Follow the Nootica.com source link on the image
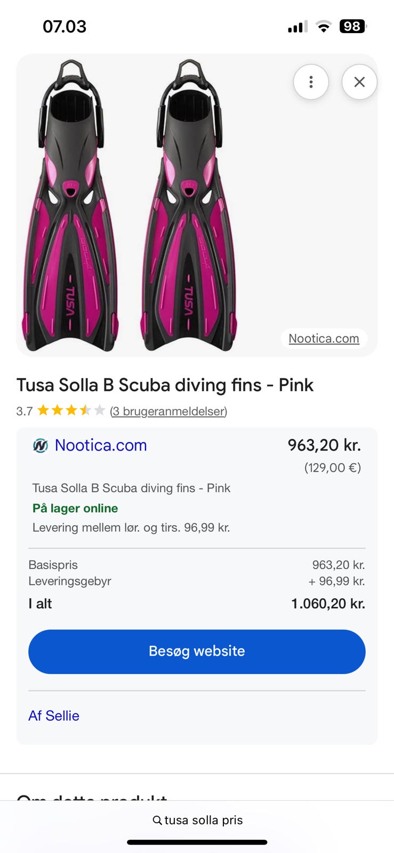394x853 pixels. tap(324, 339)
